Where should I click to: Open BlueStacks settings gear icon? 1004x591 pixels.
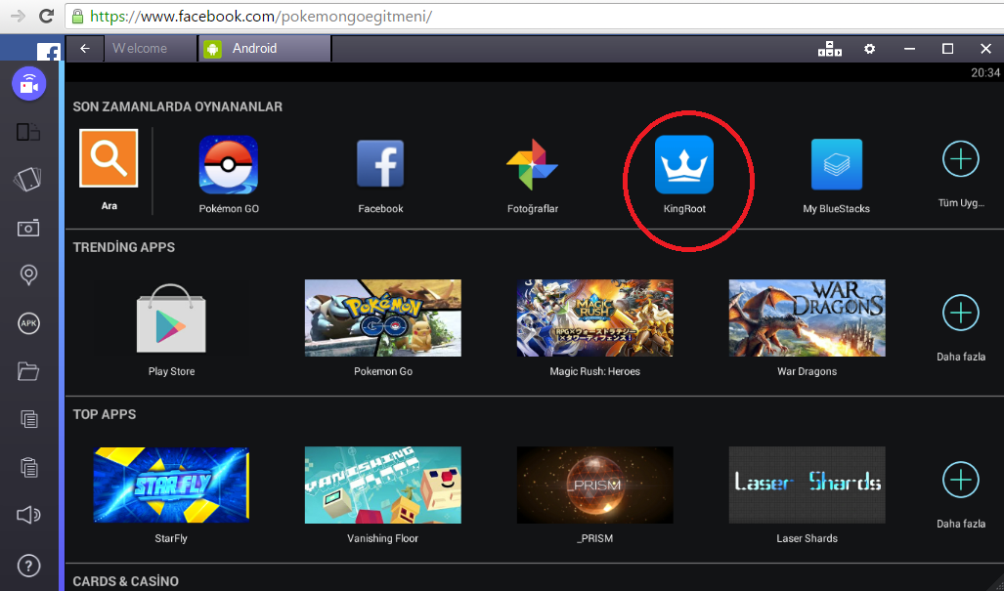869,49
